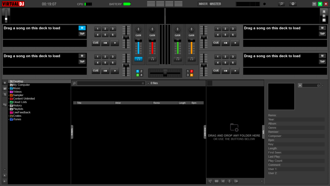Enable headphone pre-listen on deck three
Screen dimensions: 330x186
tap(178, 59)
